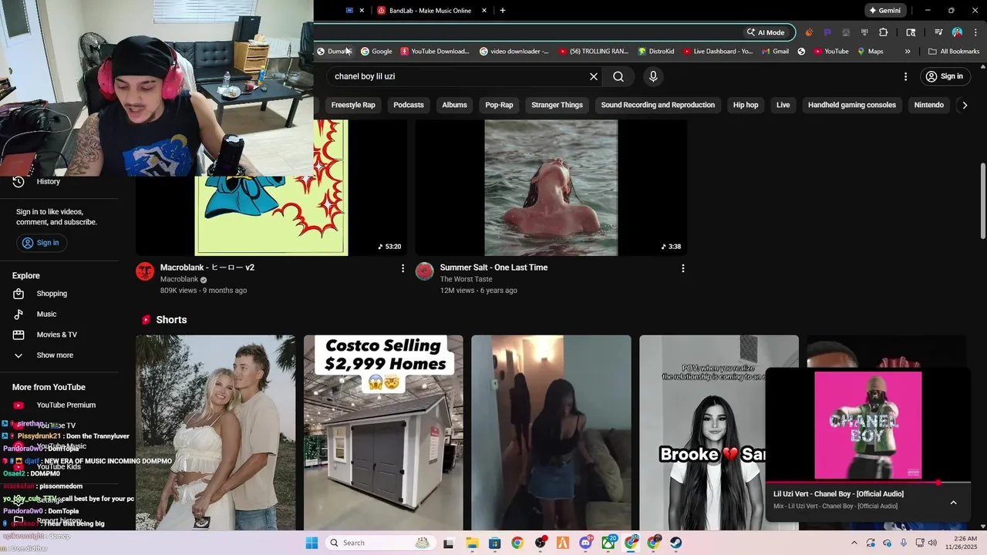Open All Bookmarks folder
Viewport: 987px width, 555px height.
tap(954, 52)
